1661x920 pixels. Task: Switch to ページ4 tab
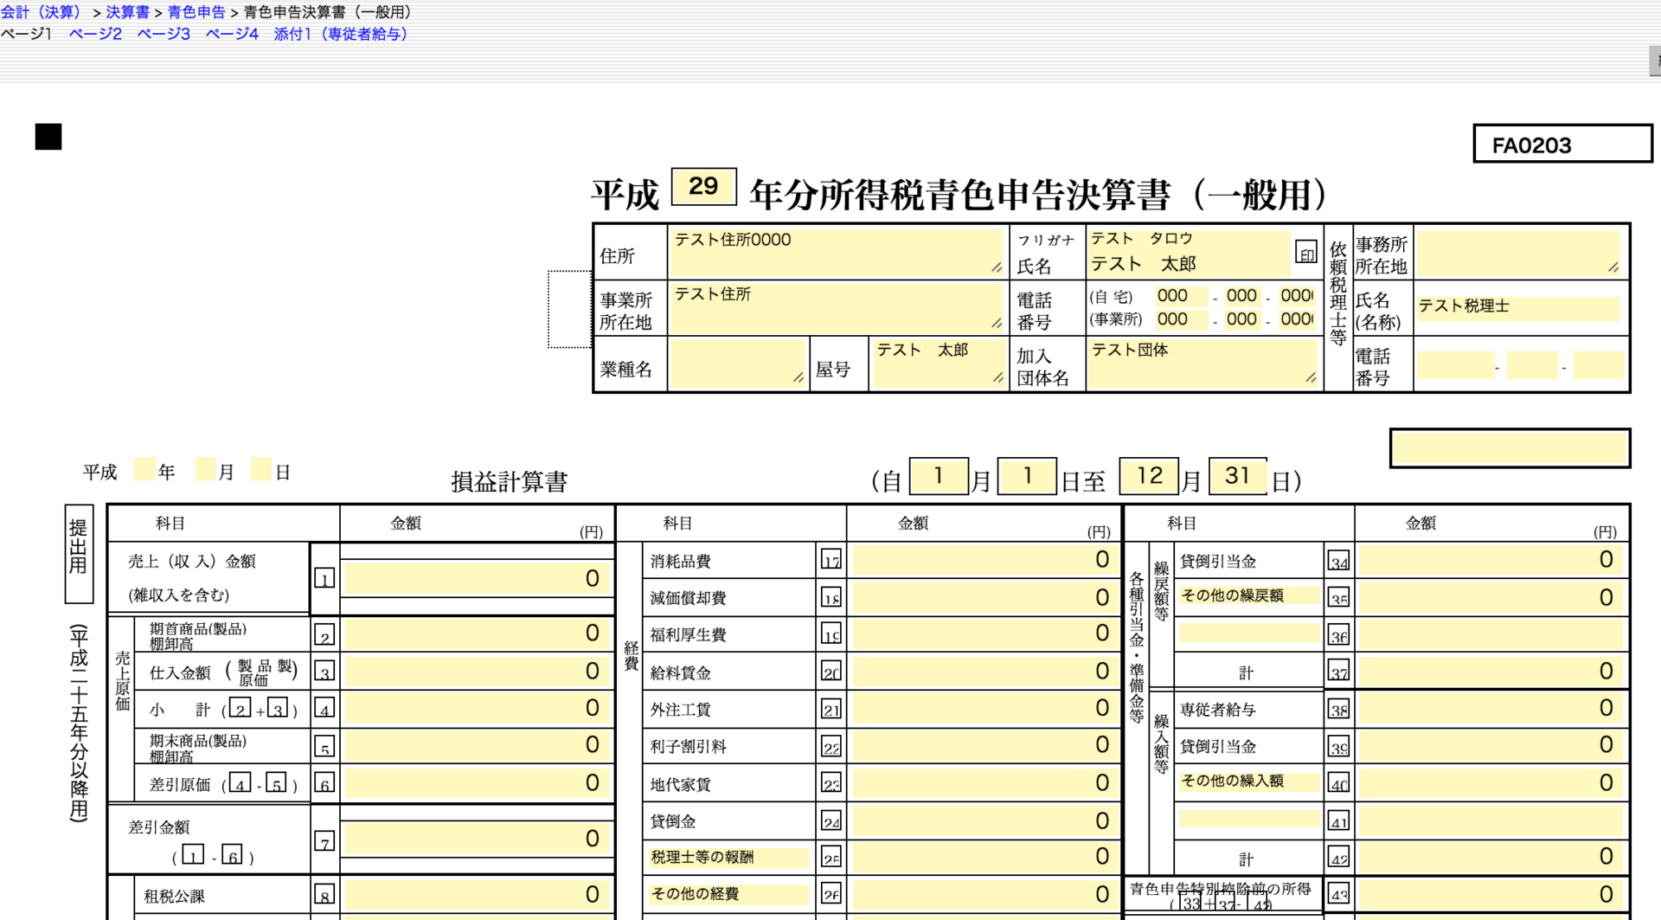(232, 34)
